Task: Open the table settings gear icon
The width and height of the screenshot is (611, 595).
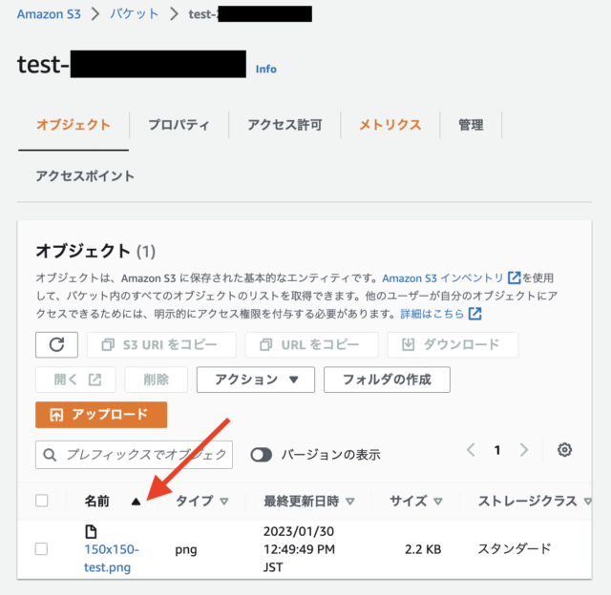Action: click(x=564, y=450)
